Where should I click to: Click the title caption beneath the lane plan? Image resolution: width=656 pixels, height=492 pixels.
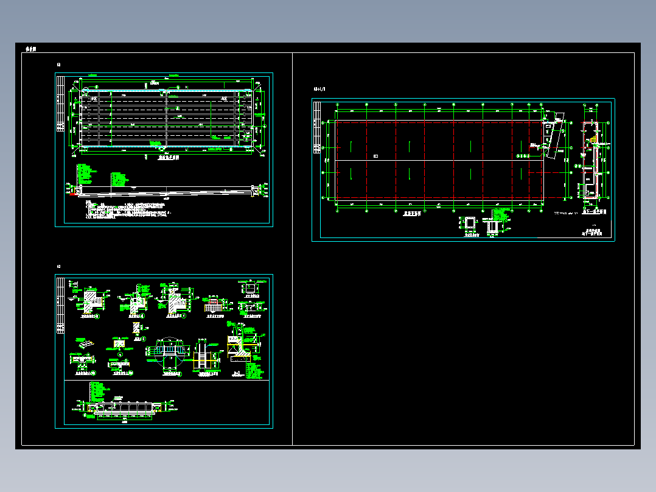pos(168,158)
